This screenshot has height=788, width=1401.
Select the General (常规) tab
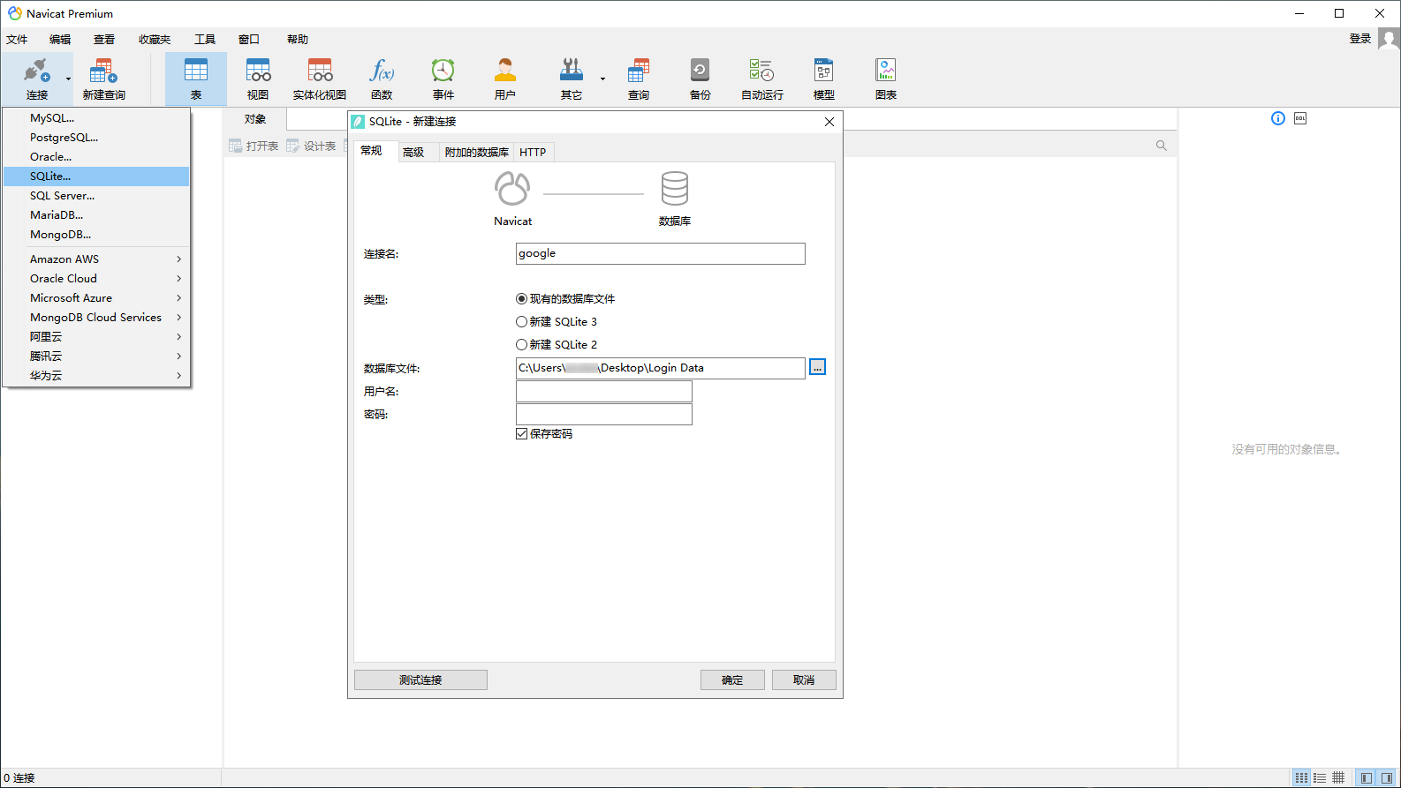375,151
